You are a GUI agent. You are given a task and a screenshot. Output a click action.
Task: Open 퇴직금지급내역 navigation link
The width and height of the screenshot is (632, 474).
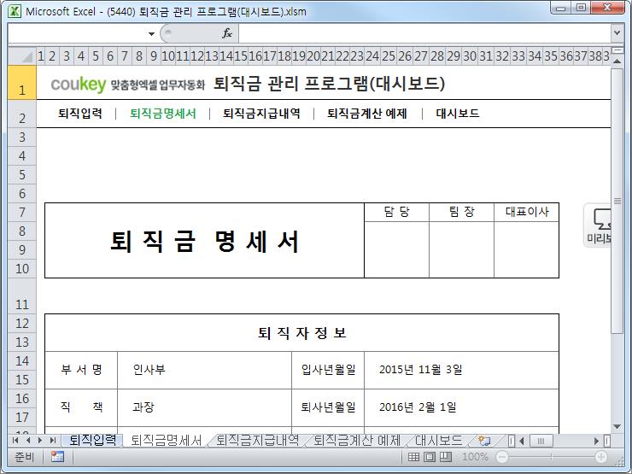(261, 114)
